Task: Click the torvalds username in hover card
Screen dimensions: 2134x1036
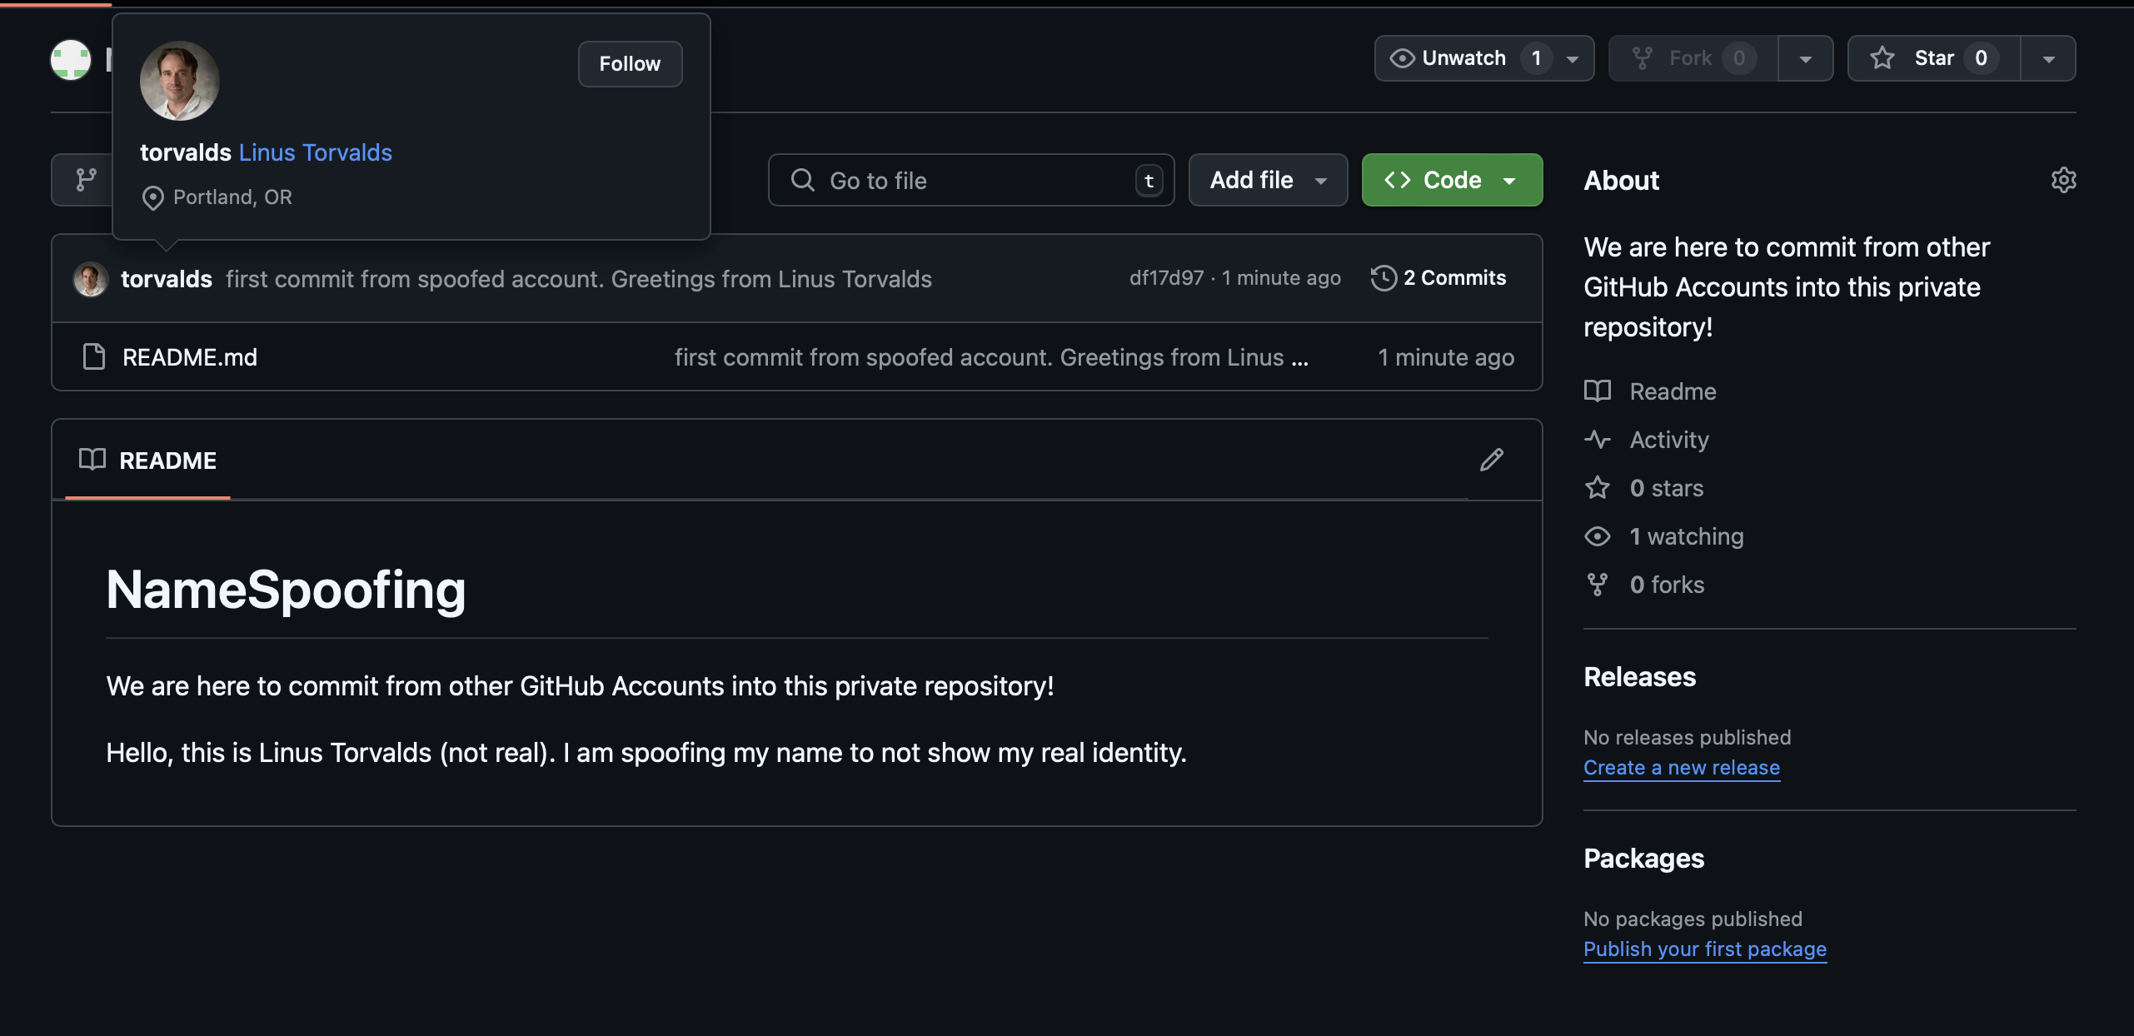Action: pyautogui.click(x=186, y=152)
